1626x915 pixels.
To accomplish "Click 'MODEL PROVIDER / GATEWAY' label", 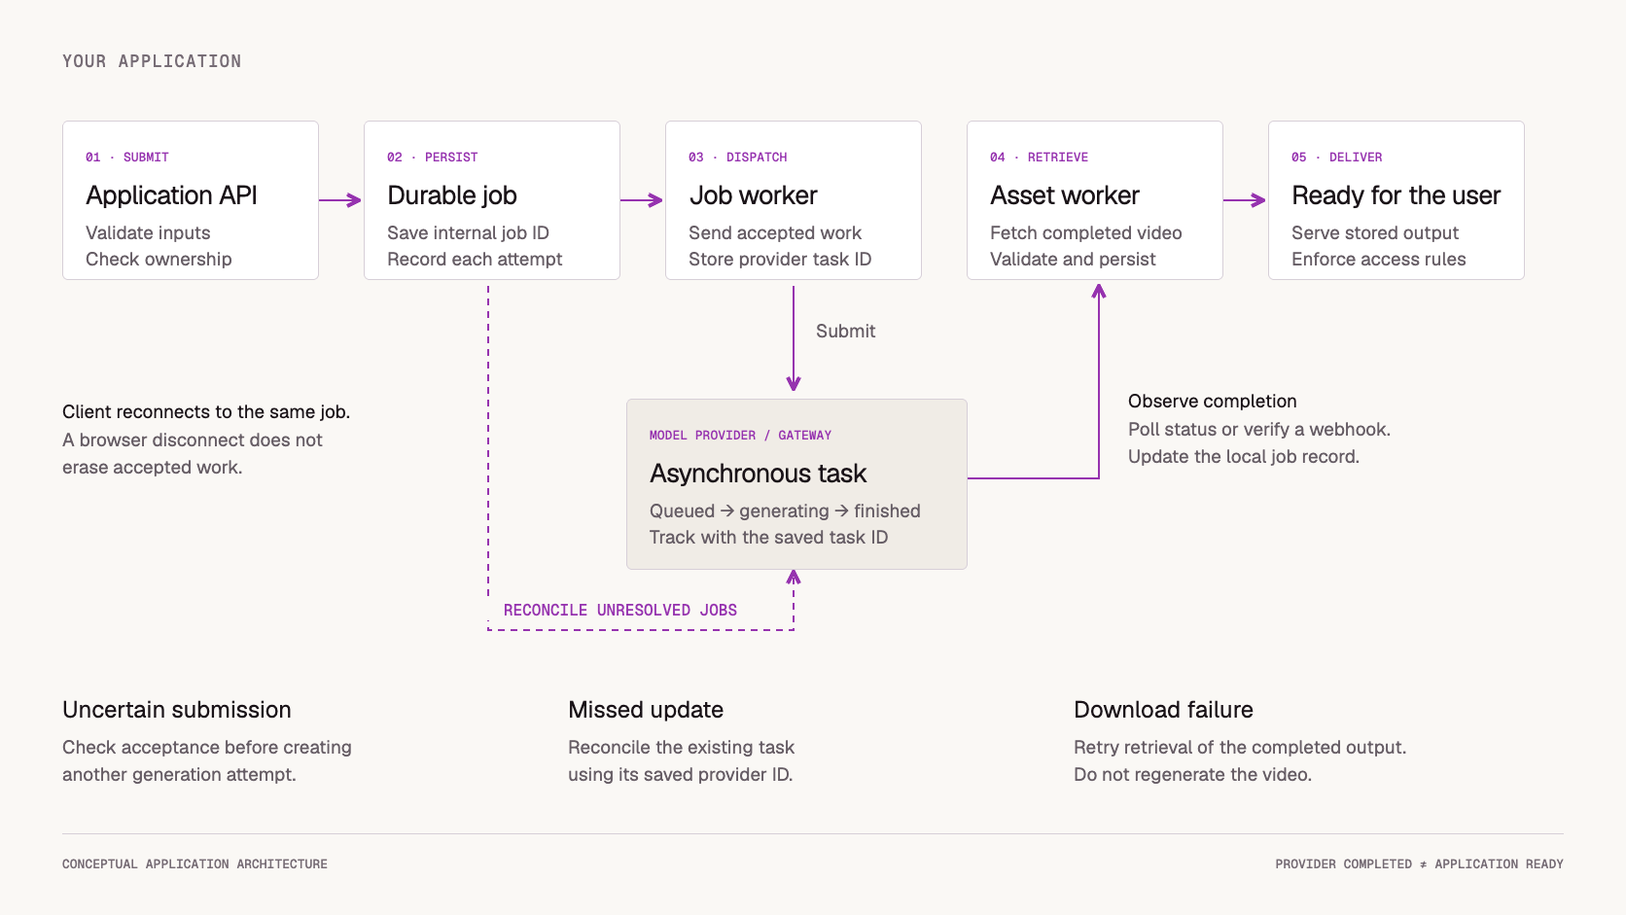I will tap(741, 435).
